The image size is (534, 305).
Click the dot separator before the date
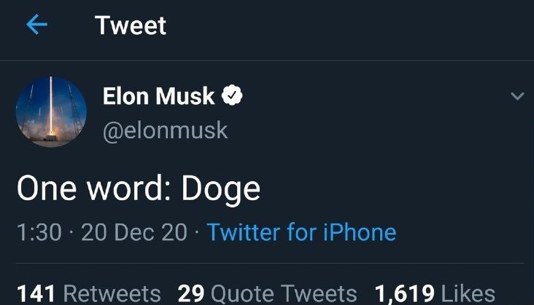coord(71,233)
